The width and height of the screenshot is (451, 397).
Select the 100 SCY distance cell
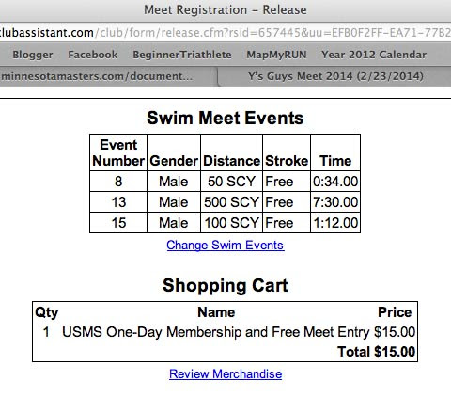231,223
